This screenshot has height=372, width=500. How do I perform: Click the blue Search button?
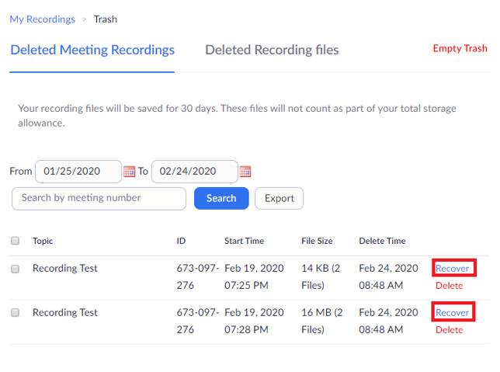221,198
